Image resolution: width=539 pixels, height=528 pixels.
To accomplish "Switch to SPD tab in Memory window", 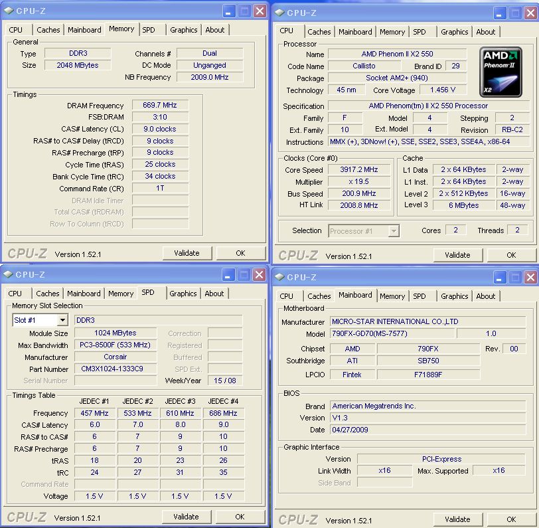I will click(x=149, y=30).
